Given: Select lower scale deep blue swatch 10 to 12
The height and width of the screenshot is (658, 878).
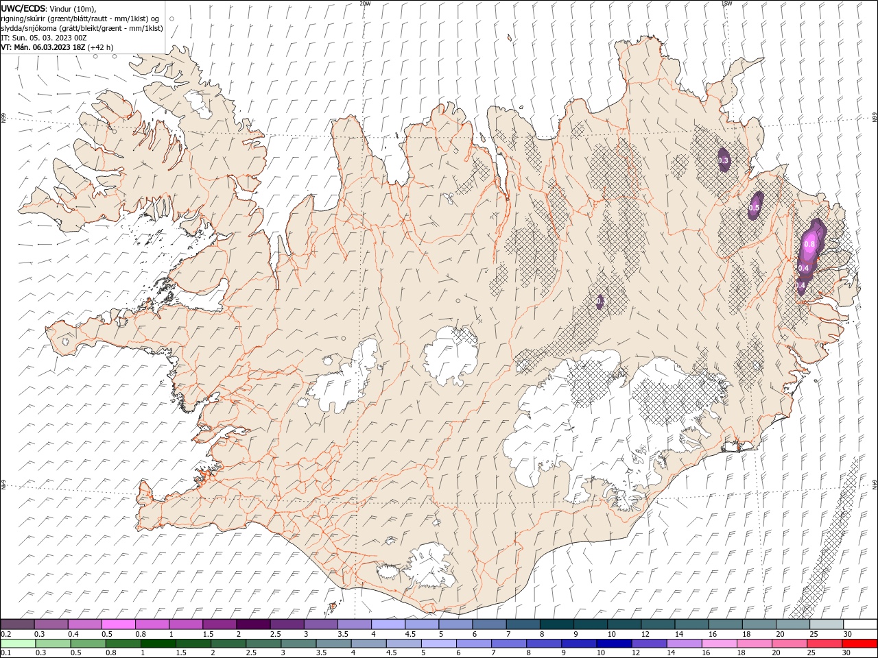Looking at the screenshot, I should tap(613, 644).
